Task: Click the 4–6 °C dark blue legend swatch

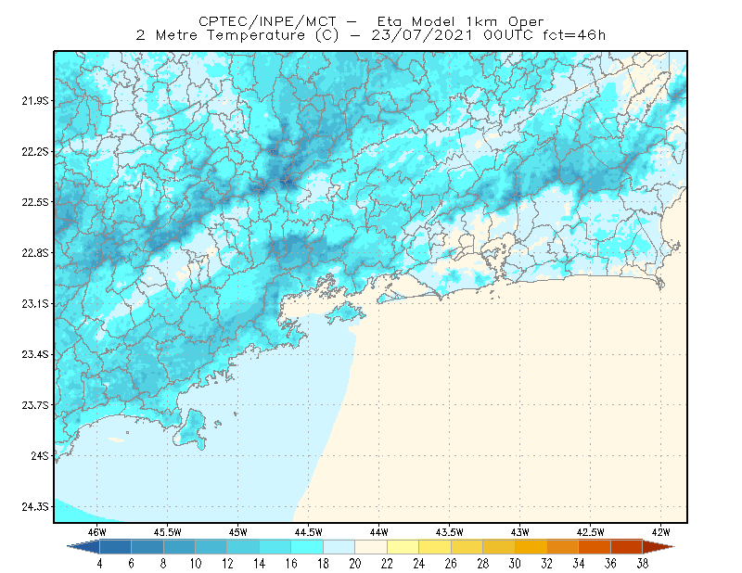Action: [115, 547]
